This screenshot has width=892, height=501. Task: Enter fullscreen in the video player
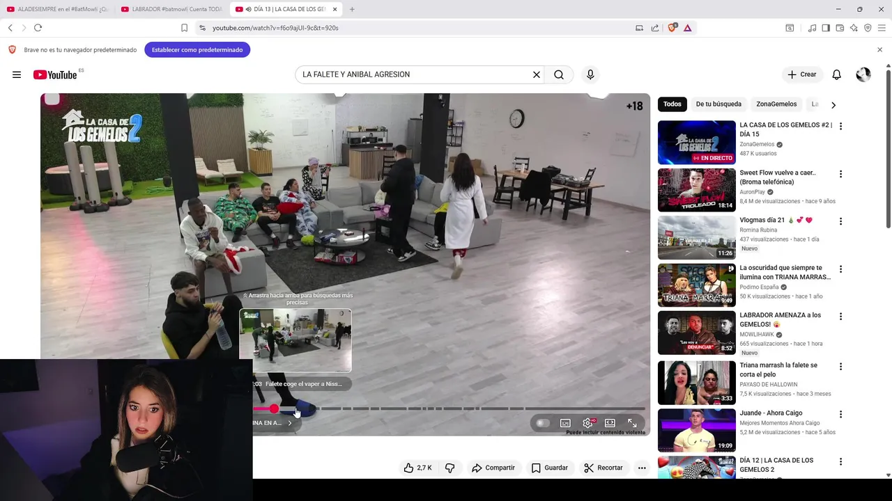[x=632, y=423]
